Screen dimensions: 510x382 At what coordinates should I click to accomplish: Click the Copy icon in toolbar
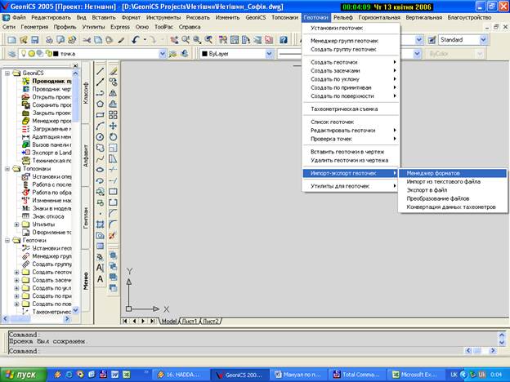click(x=98, y=40)
